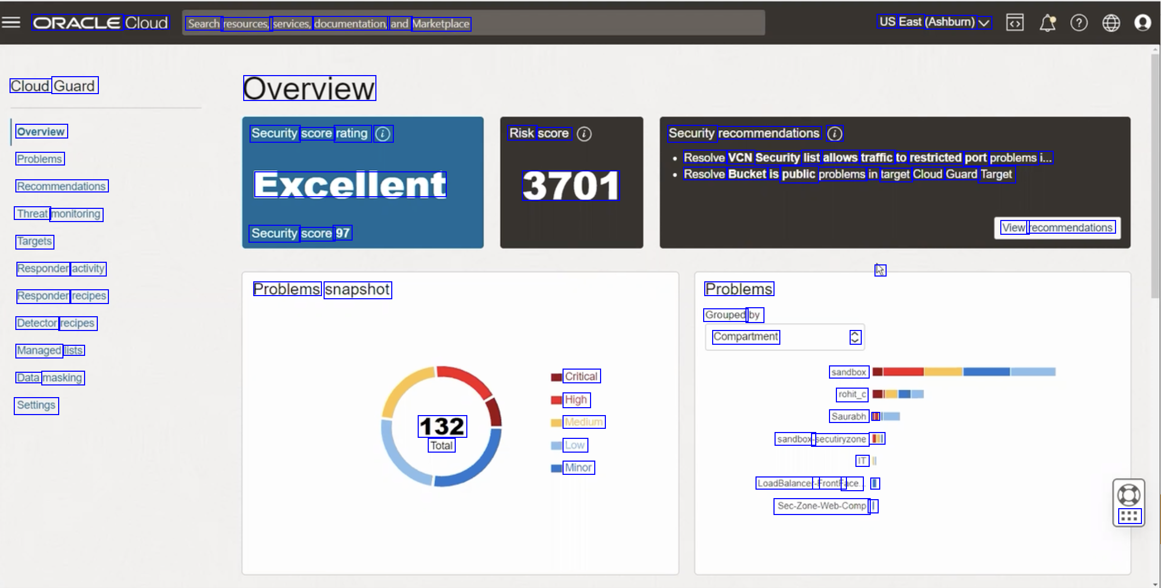Open the notifications bell

pos(1047,23)
